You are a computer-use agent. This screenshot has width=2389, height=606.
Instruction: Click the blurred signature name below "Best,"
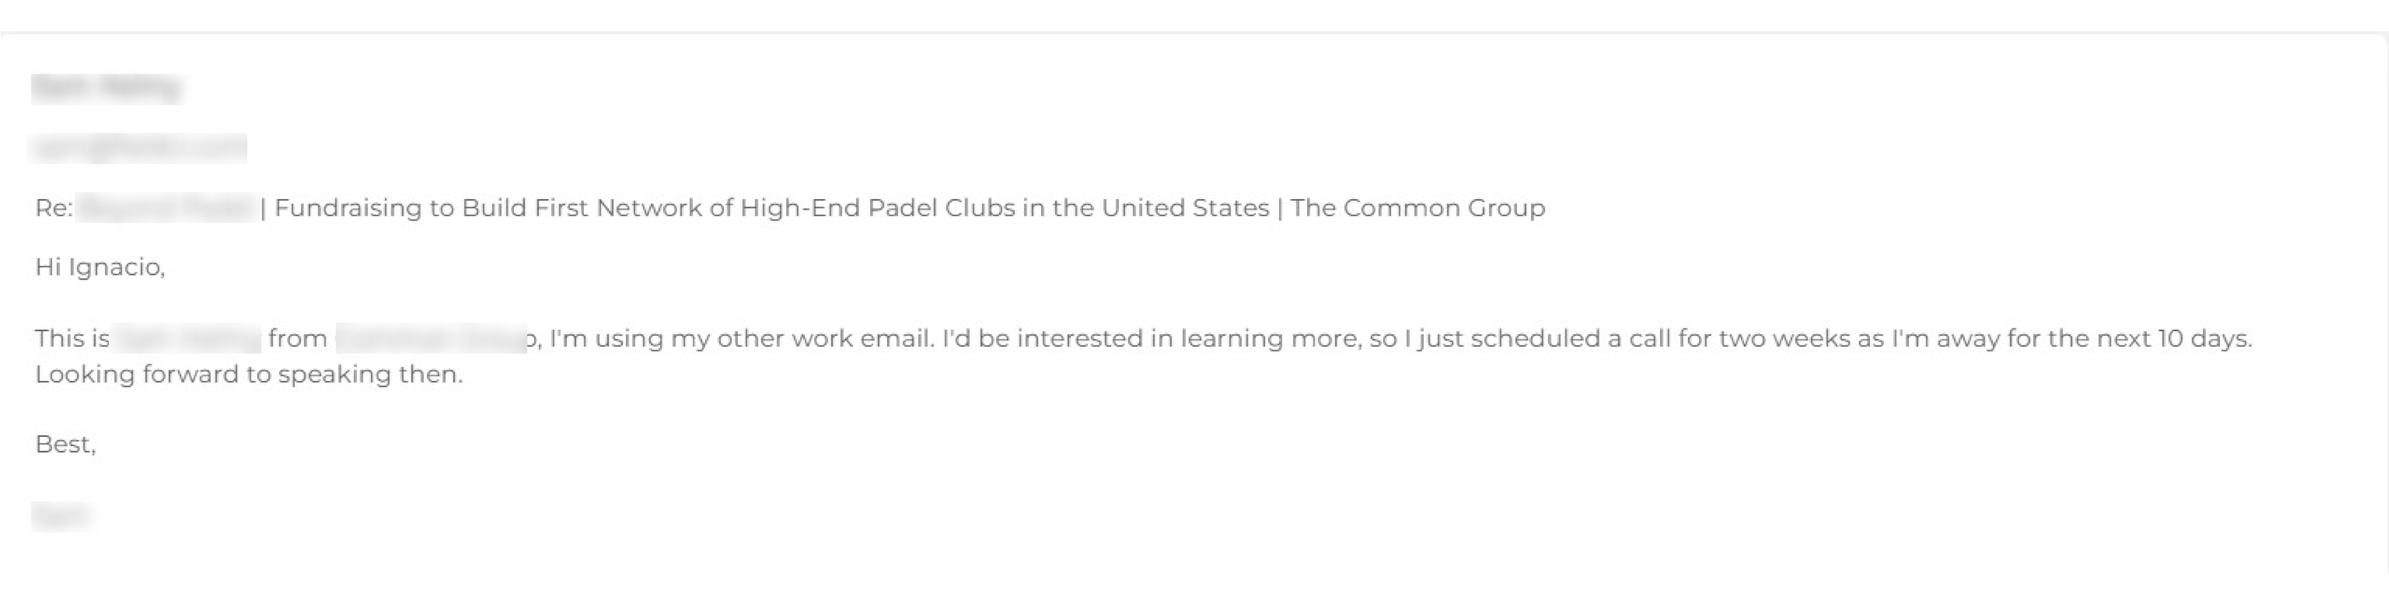(x=60, y=516)
